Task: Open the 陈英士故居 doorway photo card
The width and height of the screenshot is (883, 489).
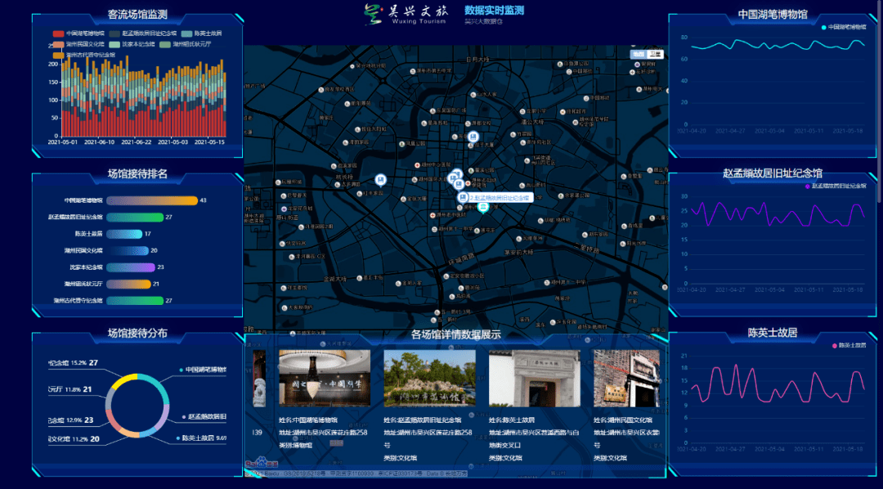Action: (535, 378)
